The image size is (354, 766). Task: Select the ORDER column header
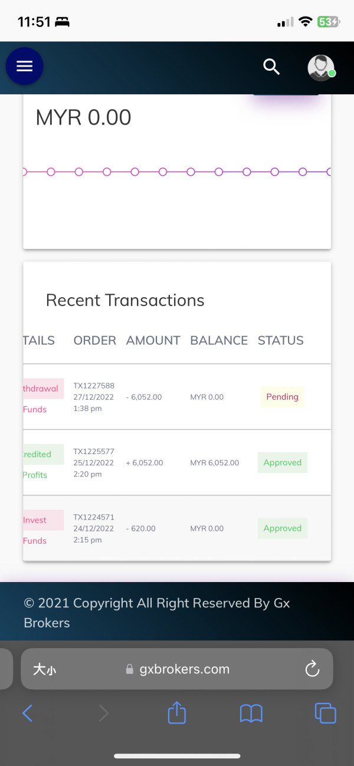click(x=94, y=340)
